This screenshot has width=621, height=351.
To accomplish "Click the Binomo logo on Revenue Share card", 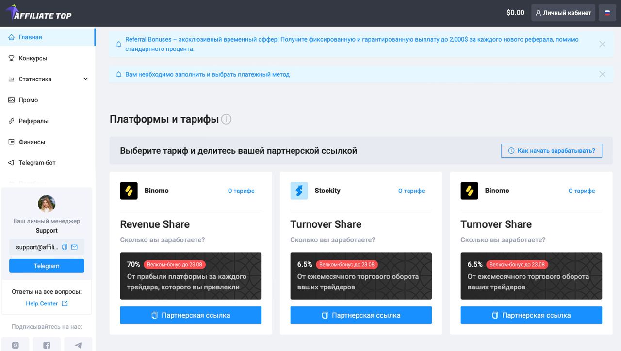I will 129,191.
